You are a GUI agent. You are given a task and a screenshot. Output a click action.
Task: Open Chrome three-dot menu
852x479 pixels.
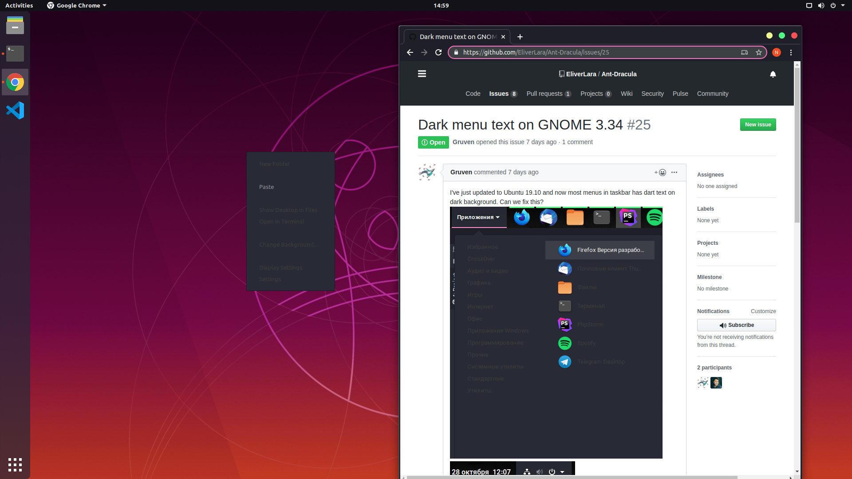tap(791, 52)
